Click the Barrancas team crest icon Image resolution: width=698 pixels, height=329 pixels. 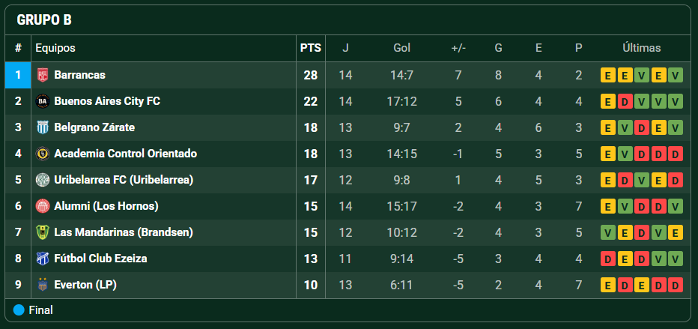coord(42,75)
